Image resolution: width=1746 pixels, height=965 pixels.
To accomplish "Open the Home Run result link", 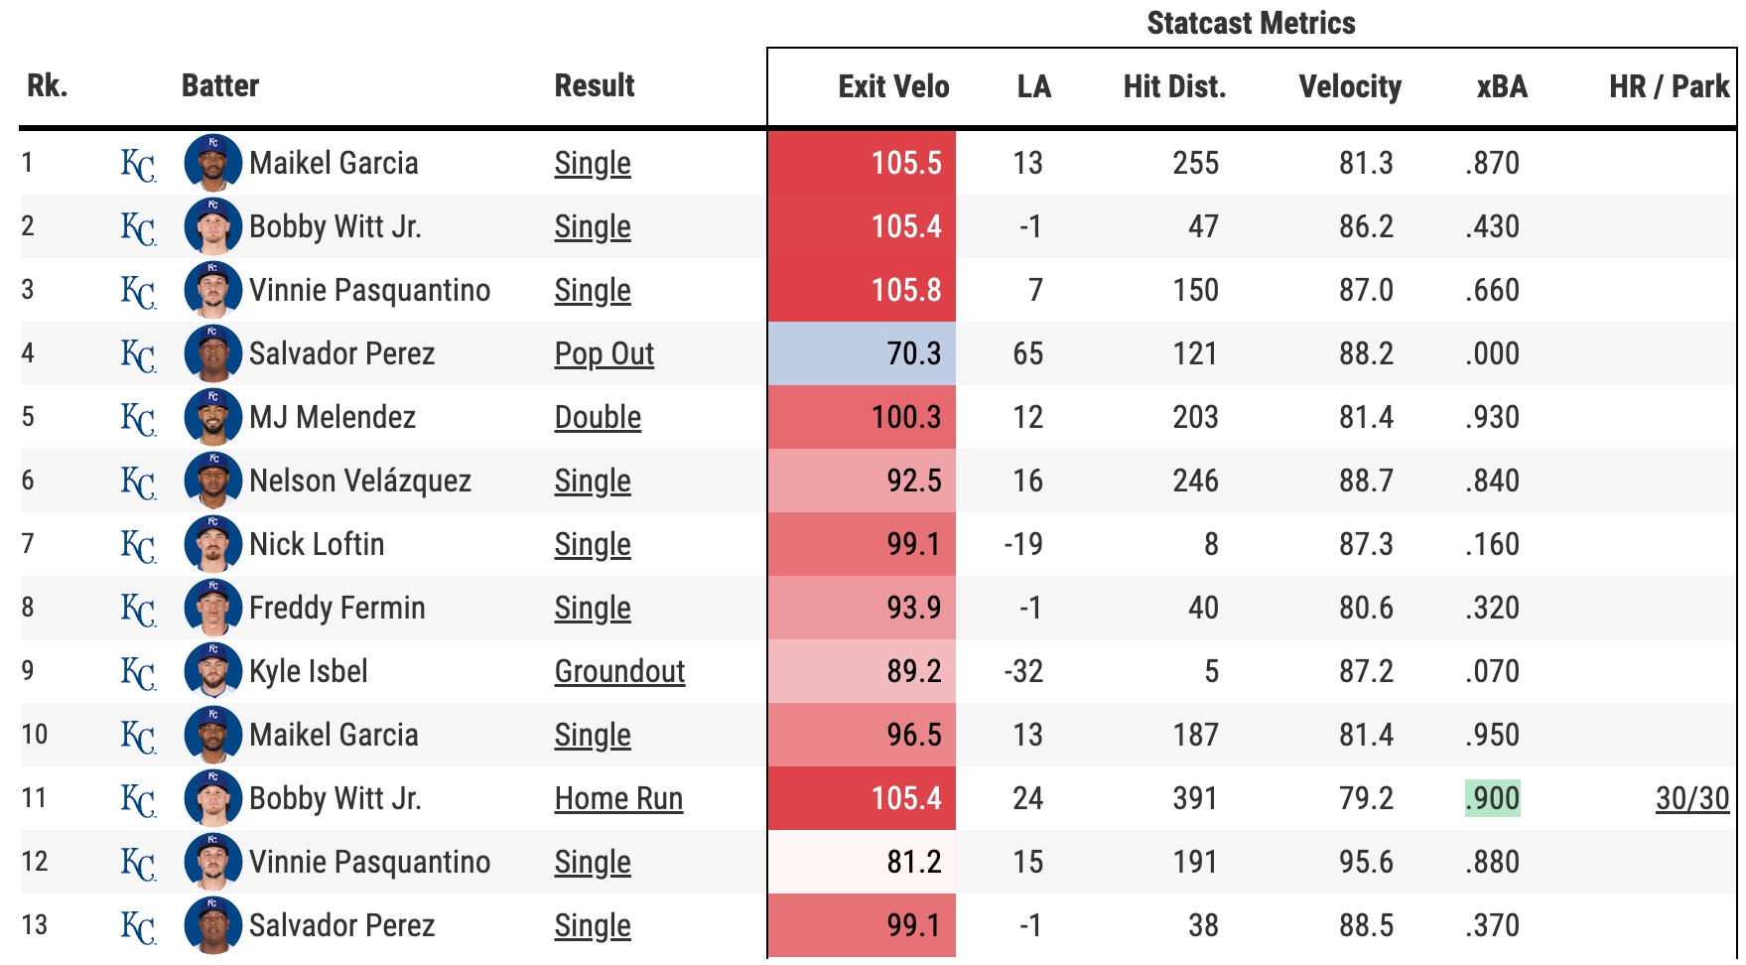I will coord(618,798).
